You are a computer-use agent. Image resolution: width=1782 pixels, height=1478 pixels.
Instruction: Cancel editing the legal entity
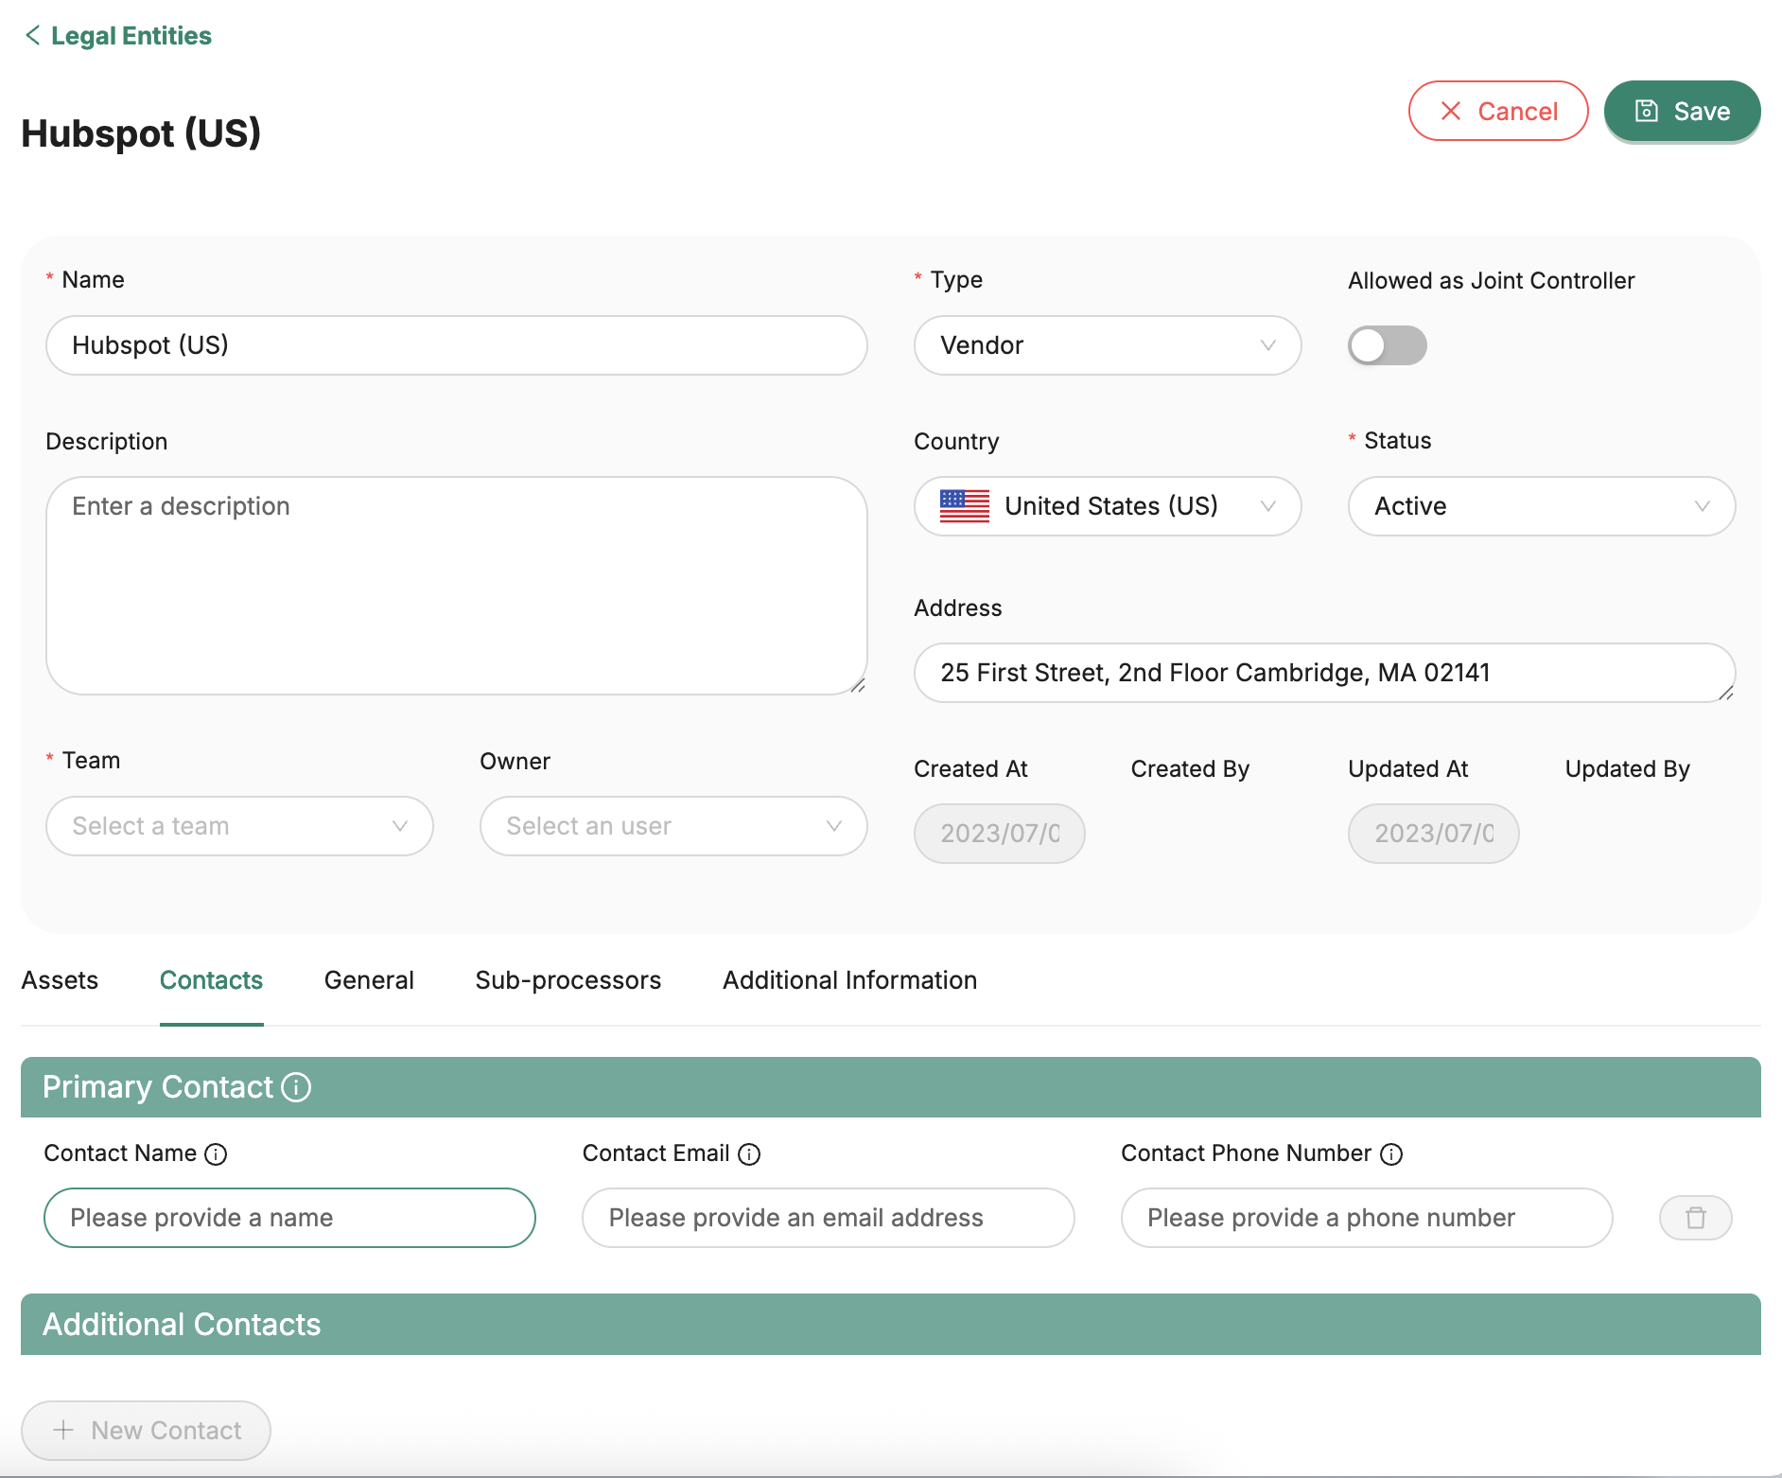pyautogui.click(x=1498, y=111)
